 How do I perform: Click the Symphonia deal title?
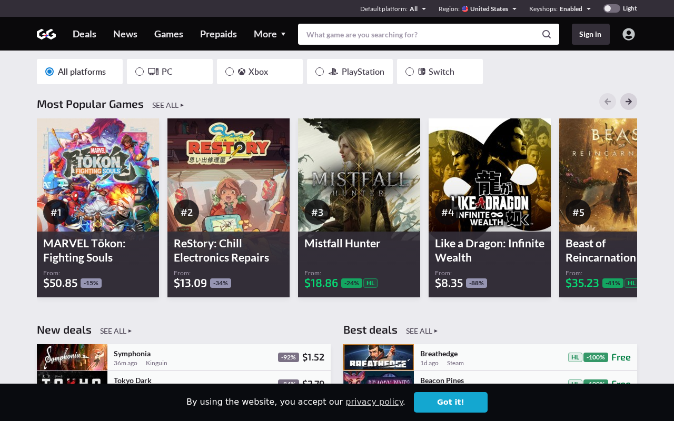coord(132,354)
